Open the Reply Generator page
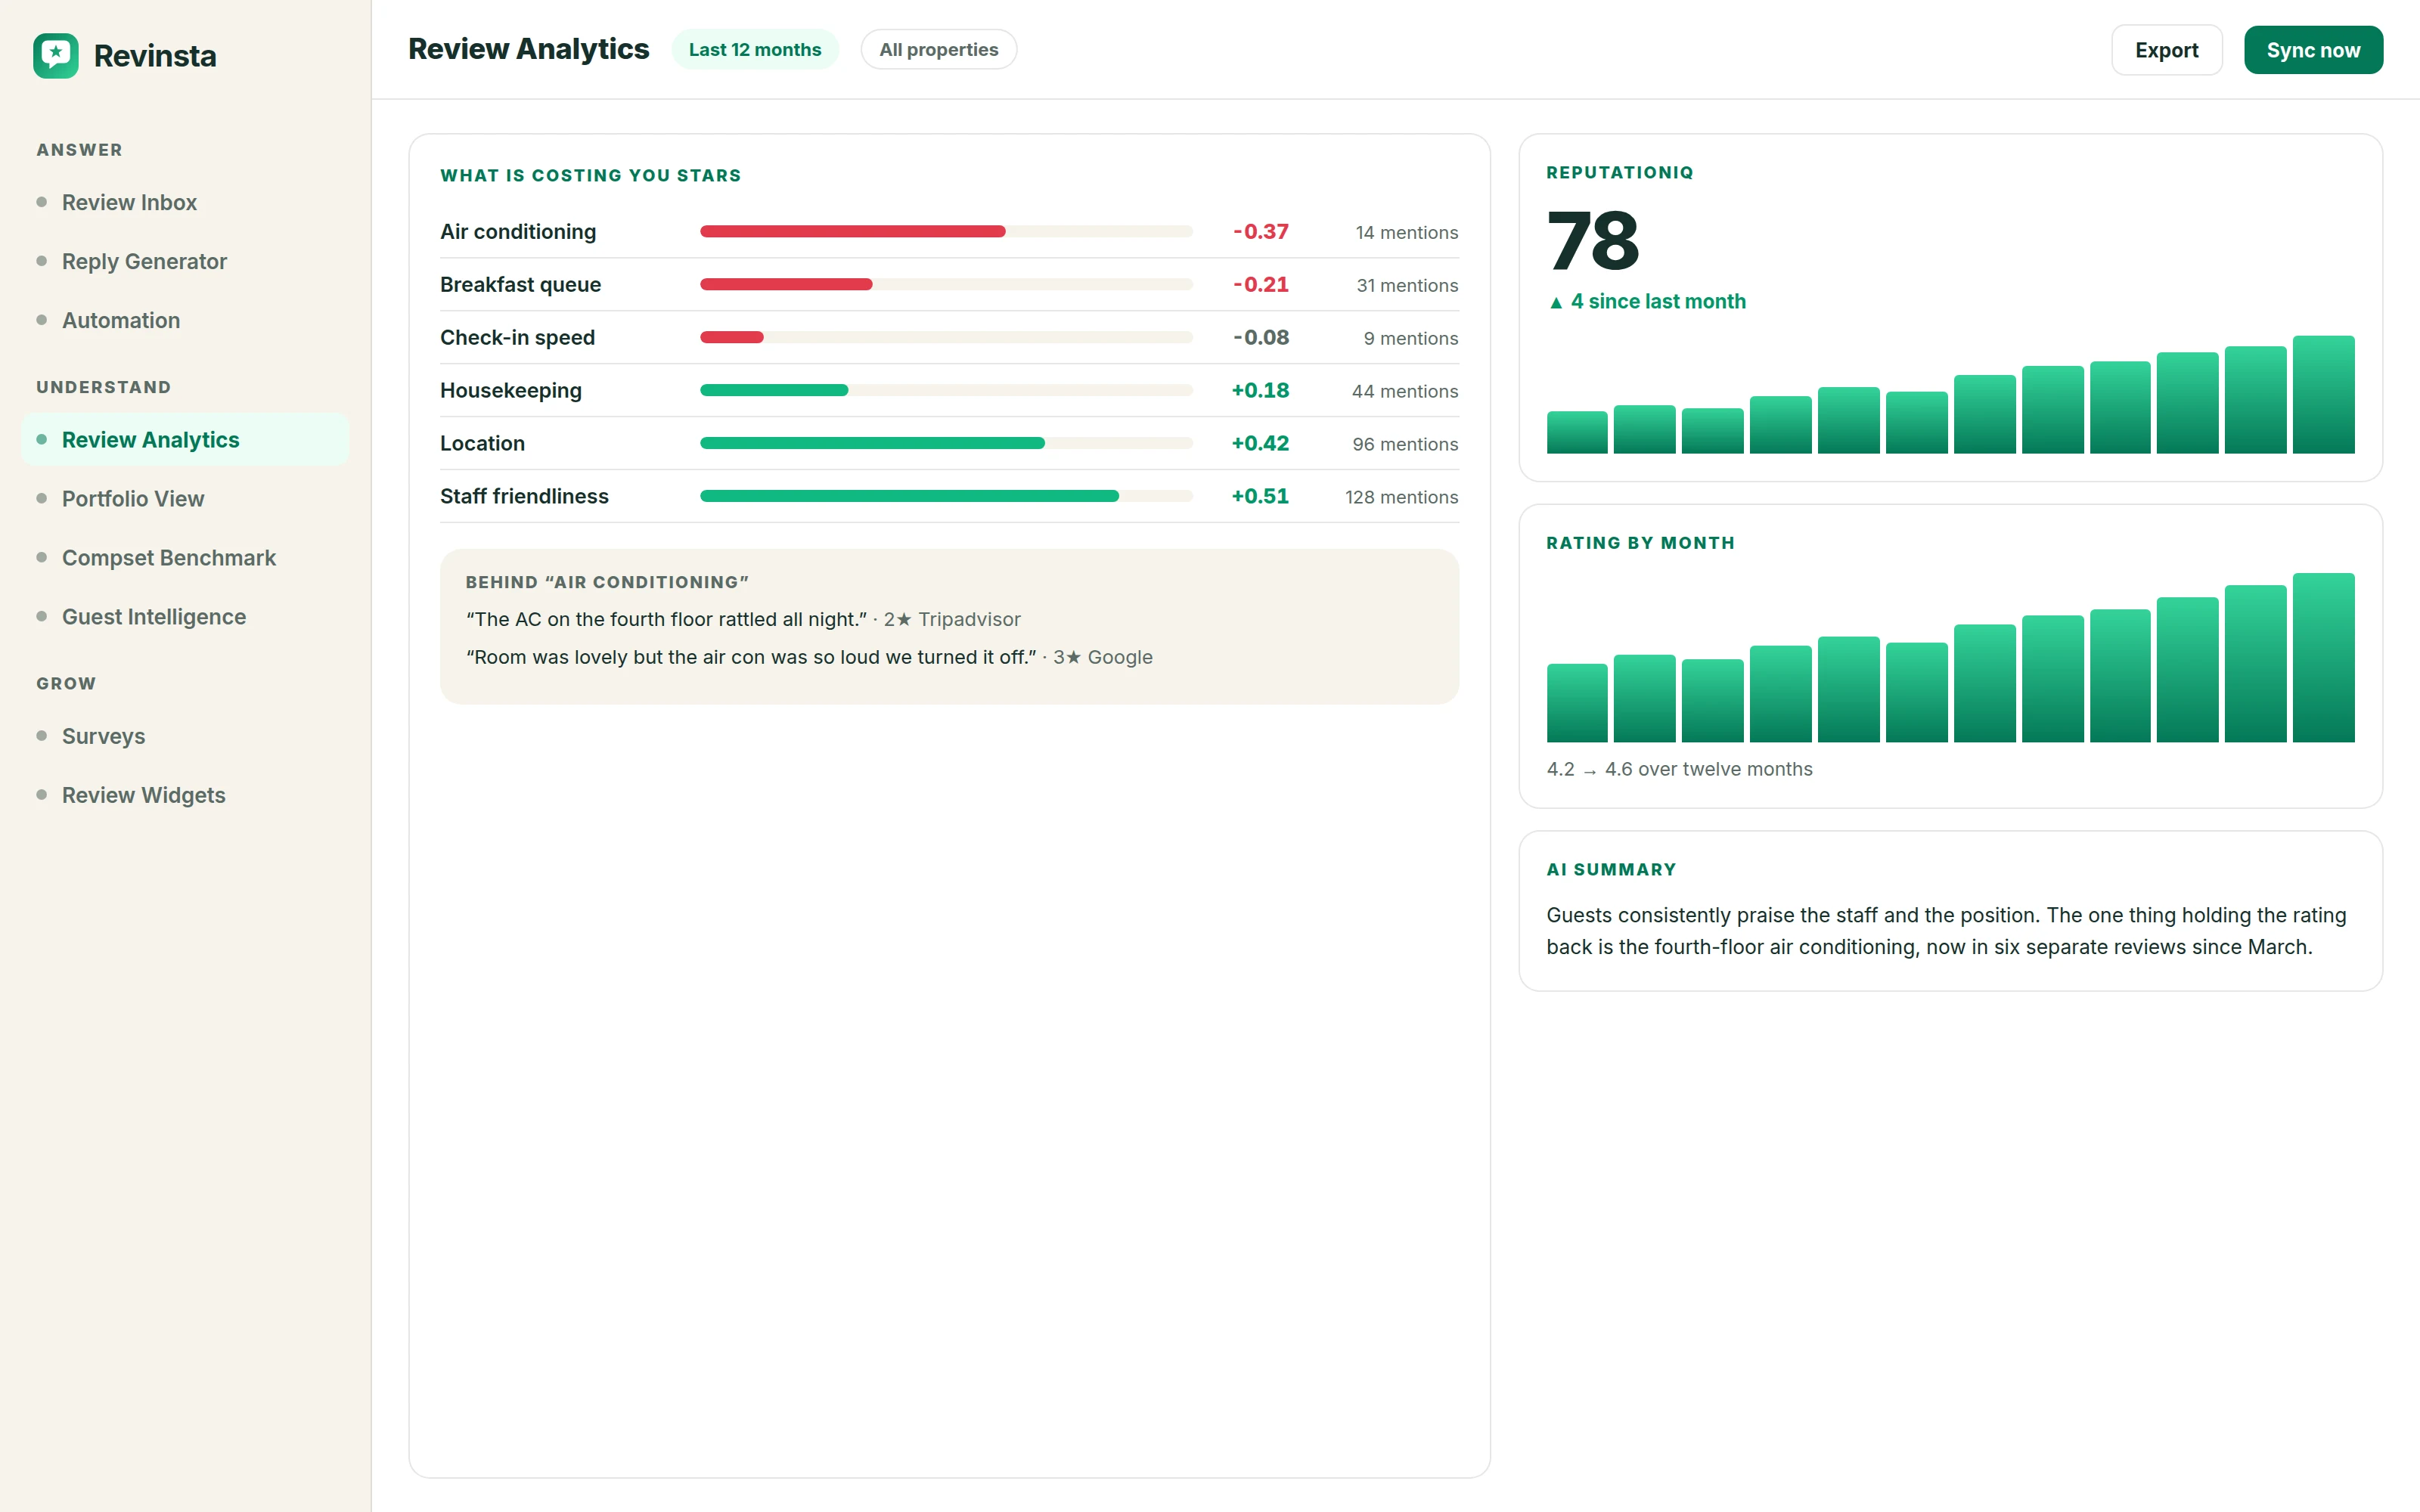2420x1512 pixels. [x=185, y=261]
